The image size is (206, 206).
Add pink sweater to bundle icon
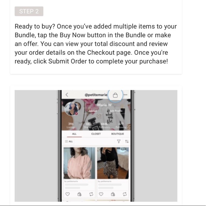[79, 194]
